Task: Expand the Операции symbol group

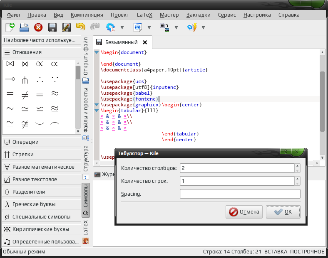Action: [42, 142]
